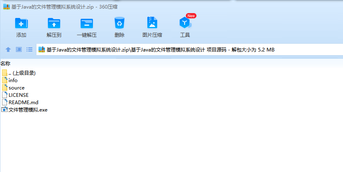
Task: Click the archive icon in the address bar
Action: (x=42, y=49)
